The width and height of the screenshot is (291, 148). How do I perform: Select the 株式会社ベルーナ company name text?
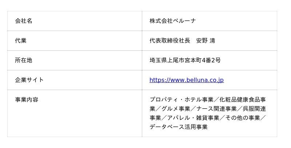[172, 21]
